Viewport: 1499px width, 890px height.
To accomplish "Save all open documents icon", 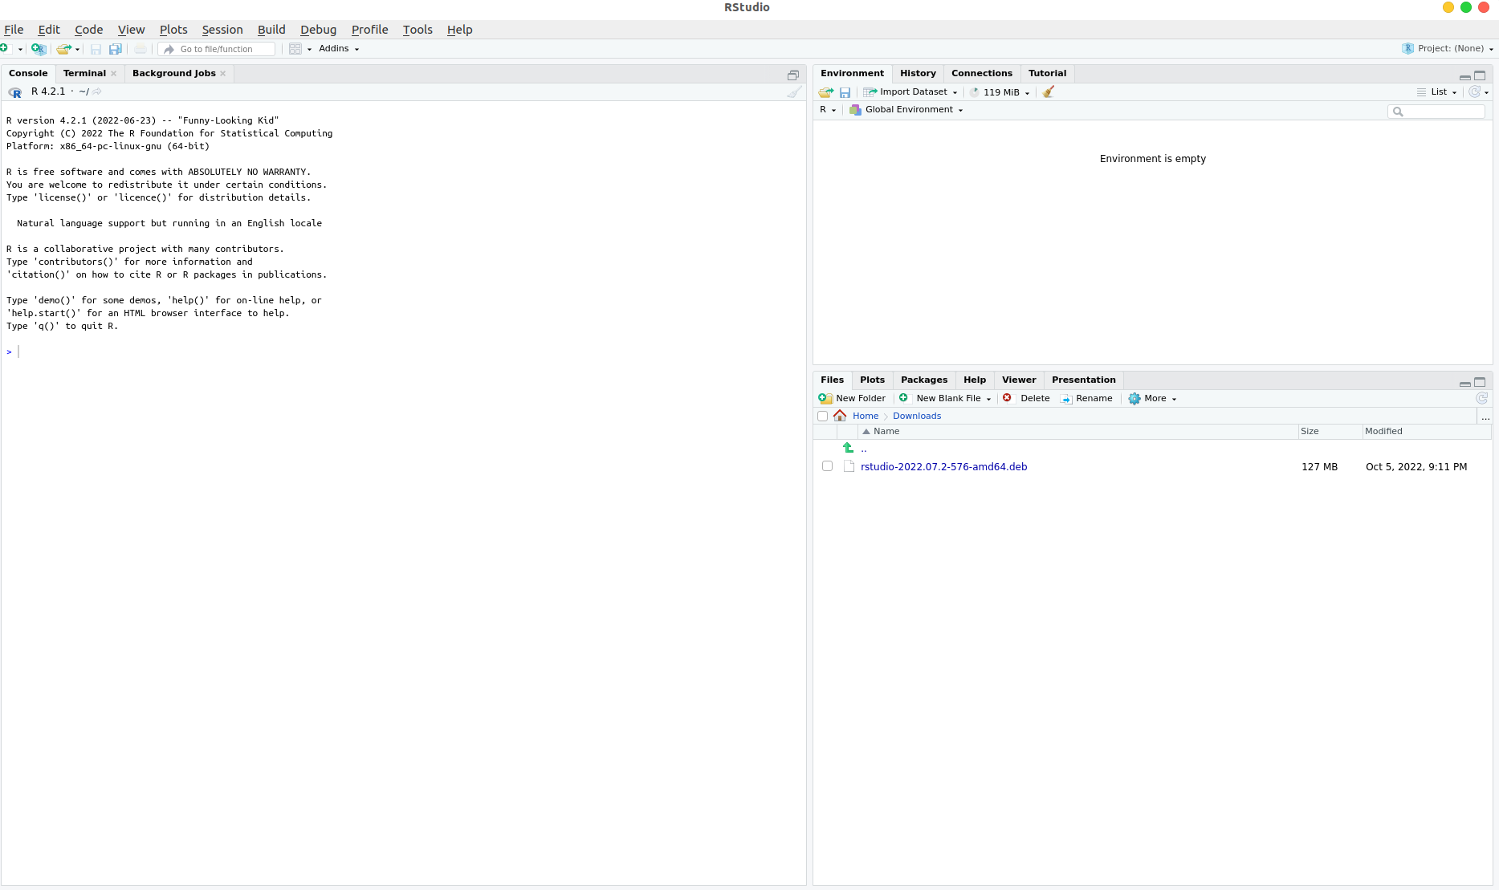I will 116,49.
